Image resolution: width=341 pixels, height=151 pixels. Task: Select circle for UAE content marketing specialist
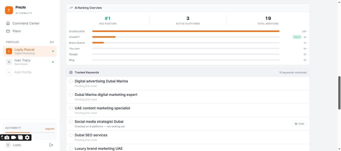pyautogui.click(x=71, y=108)
